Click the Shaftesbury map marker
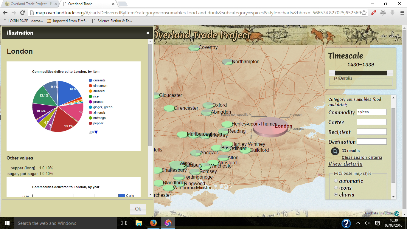 tap(157, 171)
